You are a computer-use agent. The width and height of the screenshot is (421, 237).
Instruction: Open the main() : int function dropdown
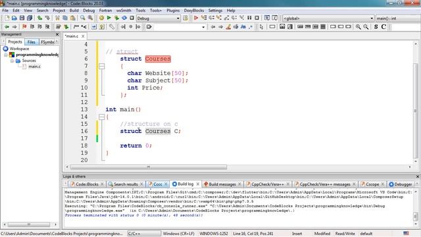[x=398, y=18]
